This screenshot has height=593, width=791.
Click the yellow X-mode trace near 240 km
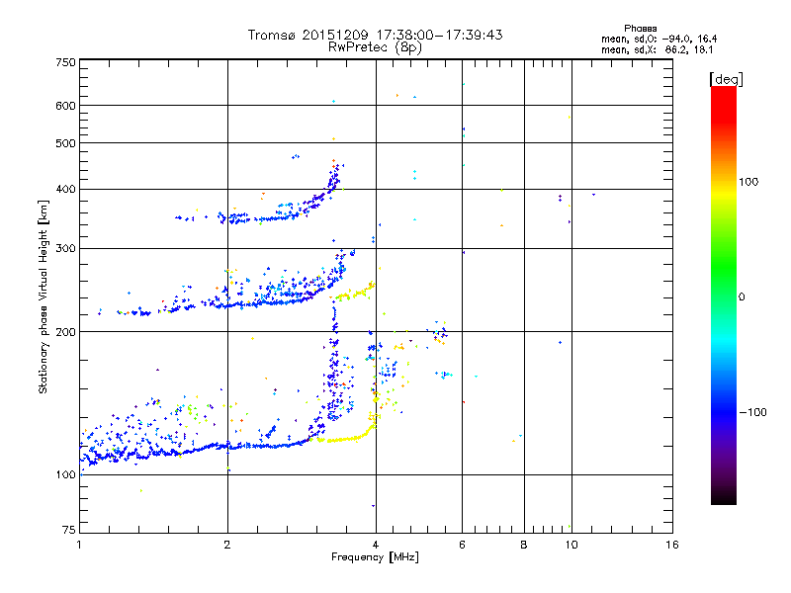coord(354,294)
